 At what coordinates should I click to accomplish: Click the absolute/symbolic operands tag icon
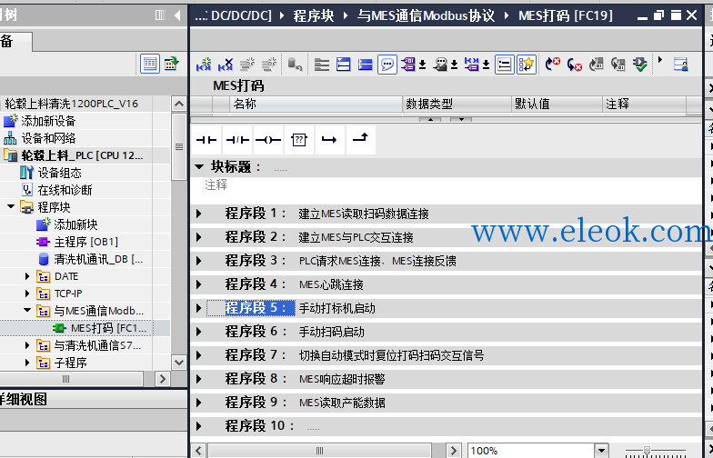tap(408, 65)
